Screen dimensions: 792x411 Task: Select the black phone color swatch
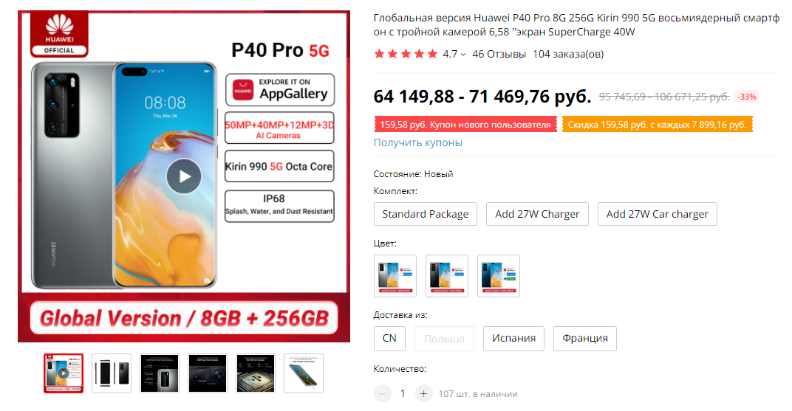click(447, 276)
